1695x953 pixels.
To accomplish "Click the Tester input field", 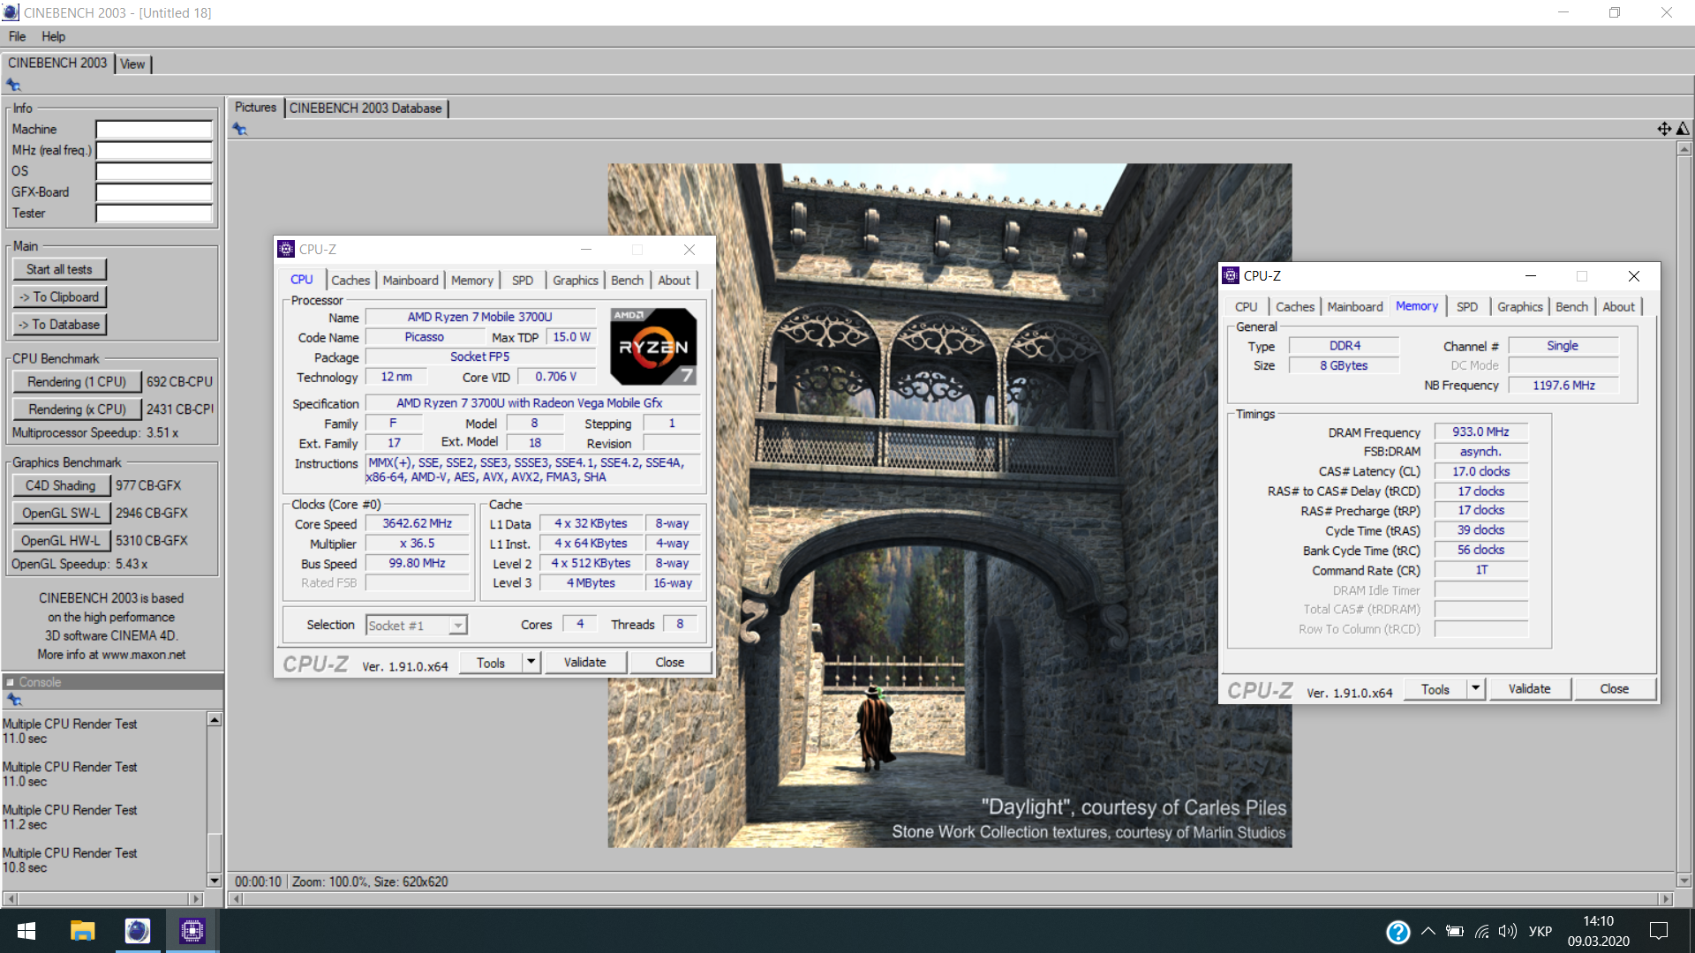I will pos(154,214).
